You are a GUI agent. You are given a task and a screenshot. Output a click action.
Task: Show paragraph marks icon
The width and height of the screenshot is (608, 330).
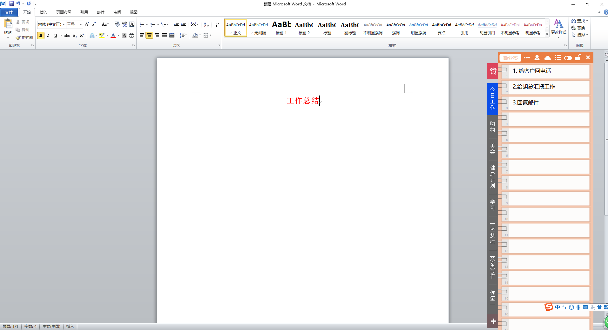coord(217,24)
